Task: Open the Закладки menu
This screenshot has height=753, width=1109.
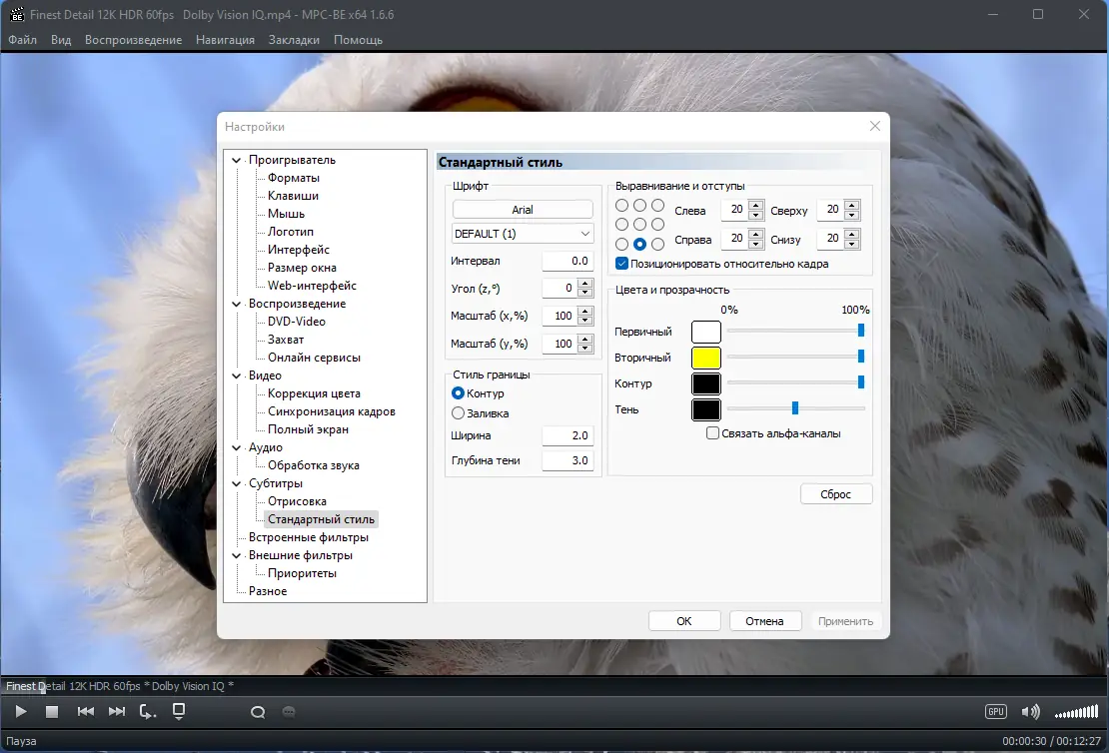Action: pos(294,40)
